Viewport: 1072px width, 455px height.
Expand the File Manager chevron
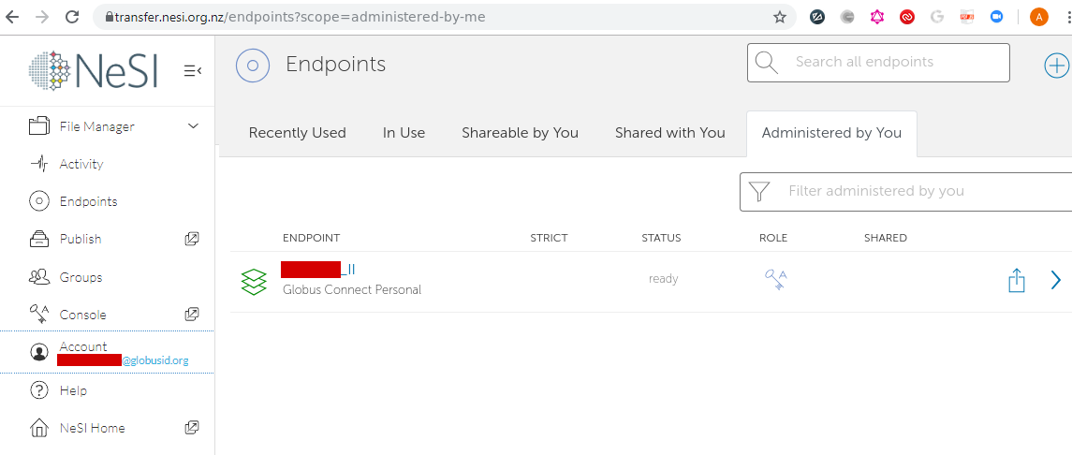[x=194, y=126]
